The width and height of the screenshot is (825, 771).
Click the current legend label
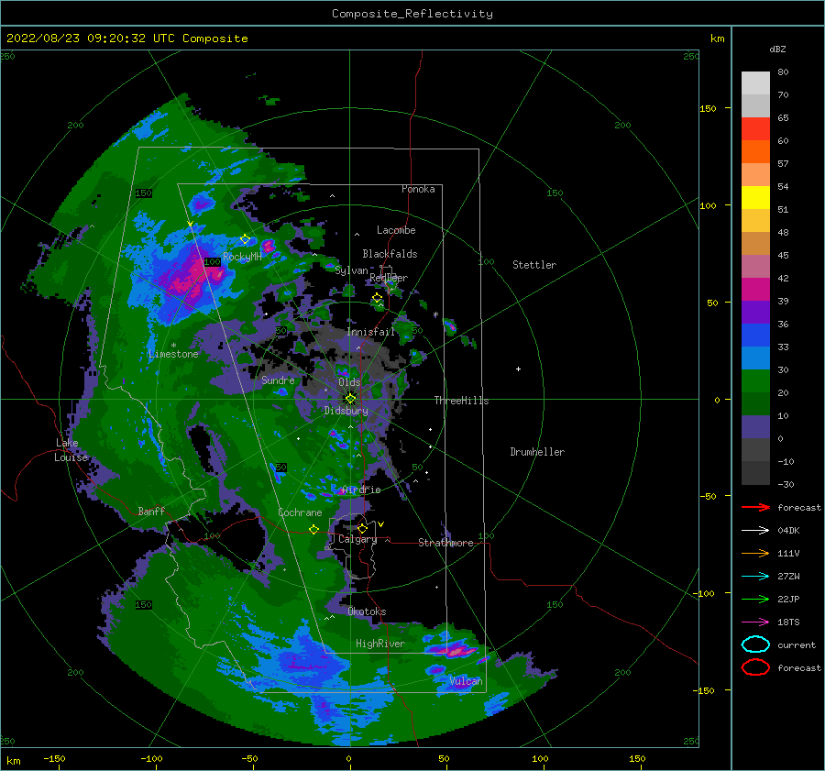(796, 644)
